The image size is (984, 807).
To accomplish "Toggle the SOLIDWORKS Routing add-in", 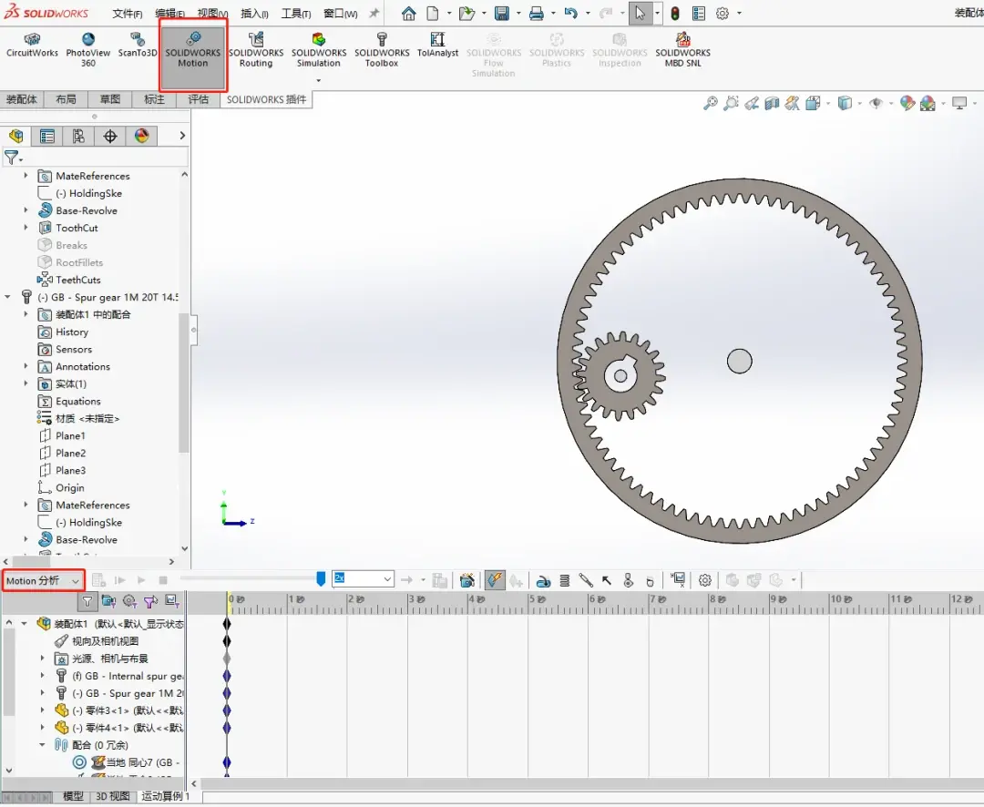I will click(x=256, y=50).
